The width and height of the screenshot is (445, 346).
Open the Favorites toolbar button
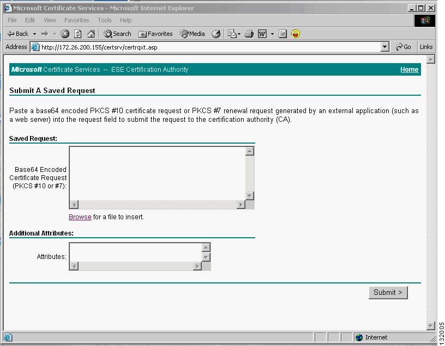pyautogui.click(x=155, y=34)
